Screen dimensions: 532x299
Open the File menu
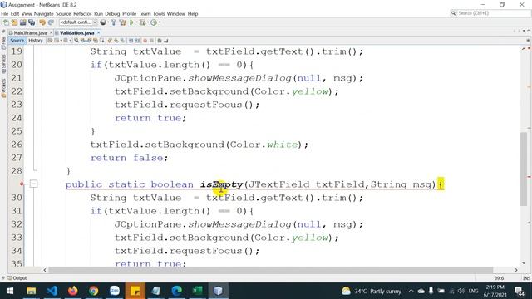click(5, 13)
